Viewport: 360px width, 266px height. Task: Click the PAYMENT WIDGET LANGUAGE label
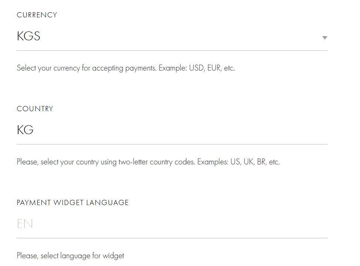73,203
